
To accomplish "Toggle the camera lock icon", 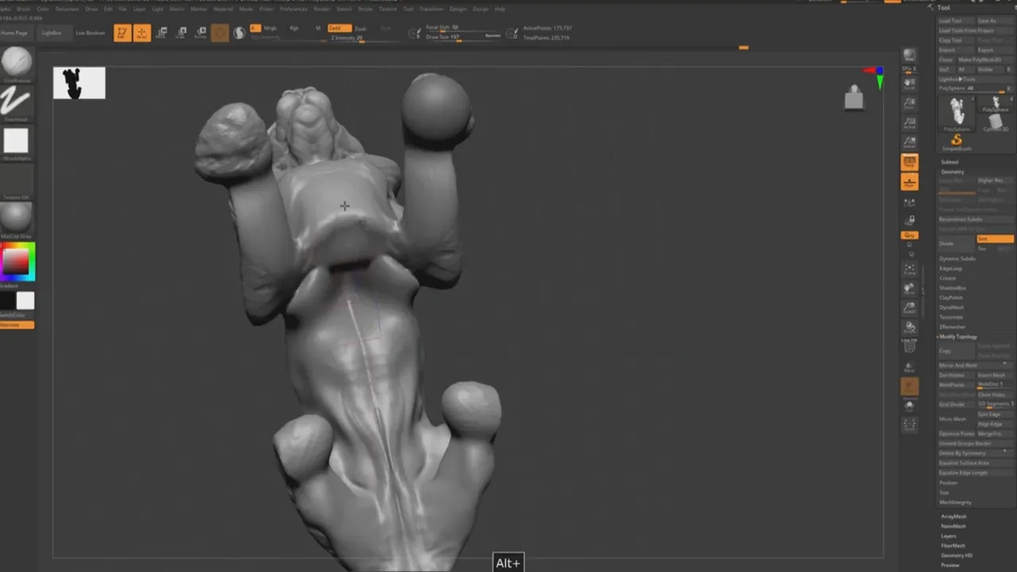I will [910, 220].
